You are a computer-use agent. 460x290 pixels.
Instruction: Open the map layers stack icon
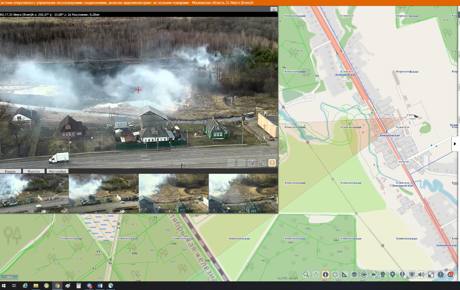coord(354,275)
